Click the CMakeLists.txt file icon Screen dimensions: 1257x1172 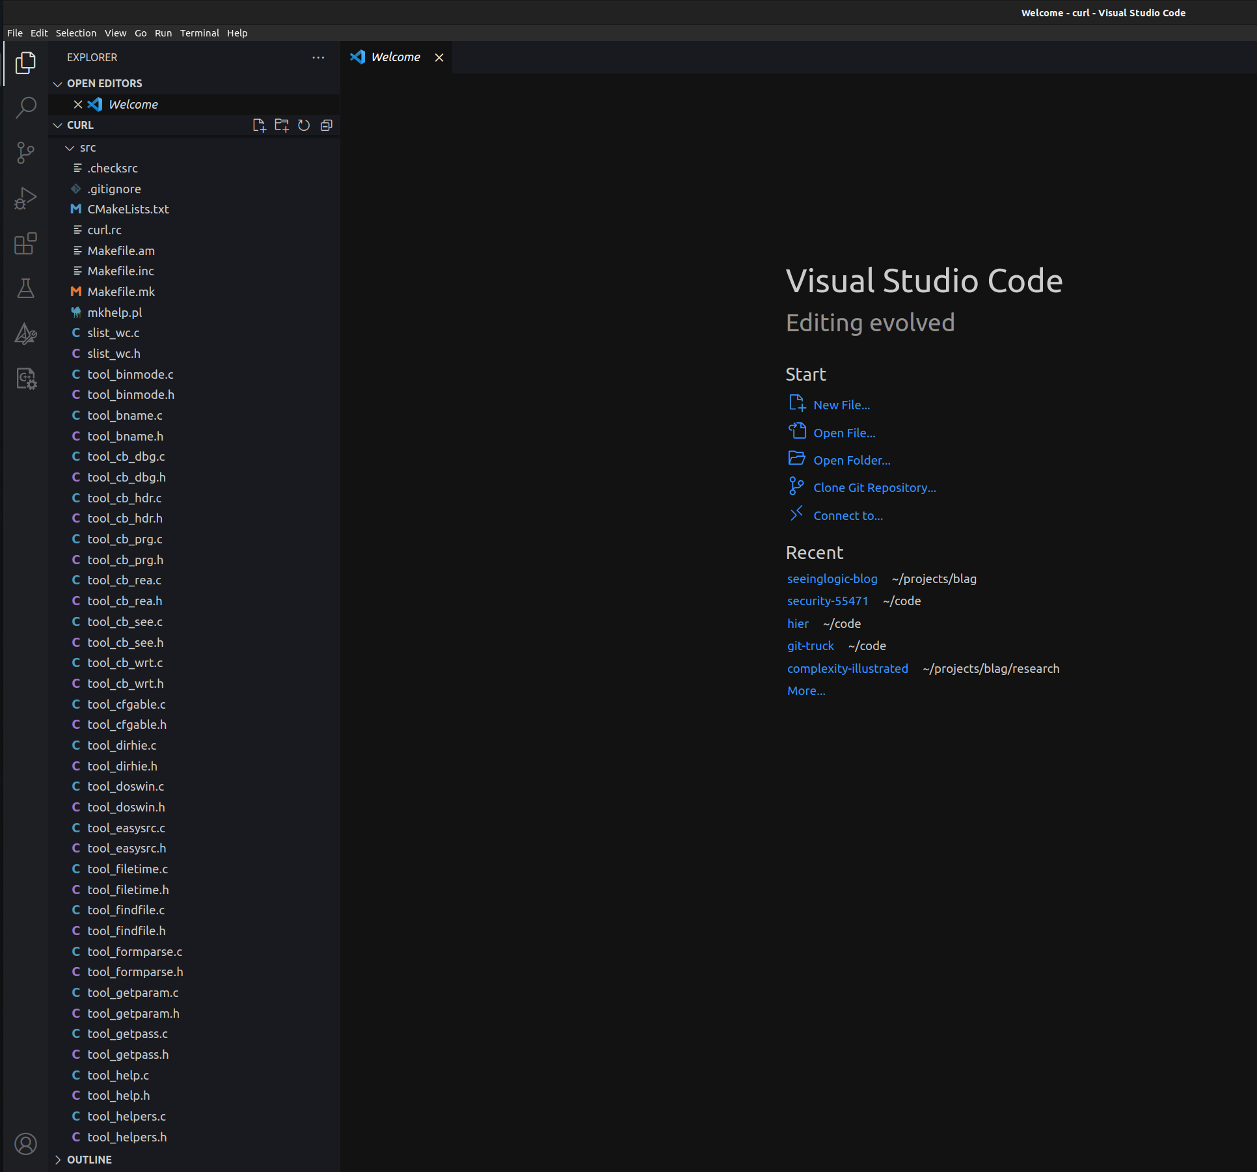point(76,209)
